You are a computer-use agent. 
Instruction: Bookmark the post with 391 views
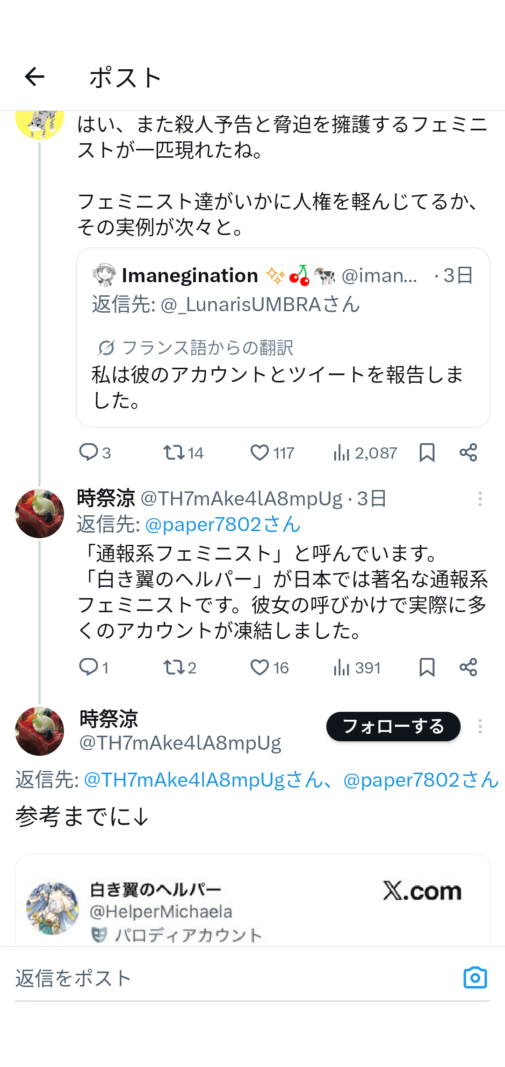click(x=427, y=667)
